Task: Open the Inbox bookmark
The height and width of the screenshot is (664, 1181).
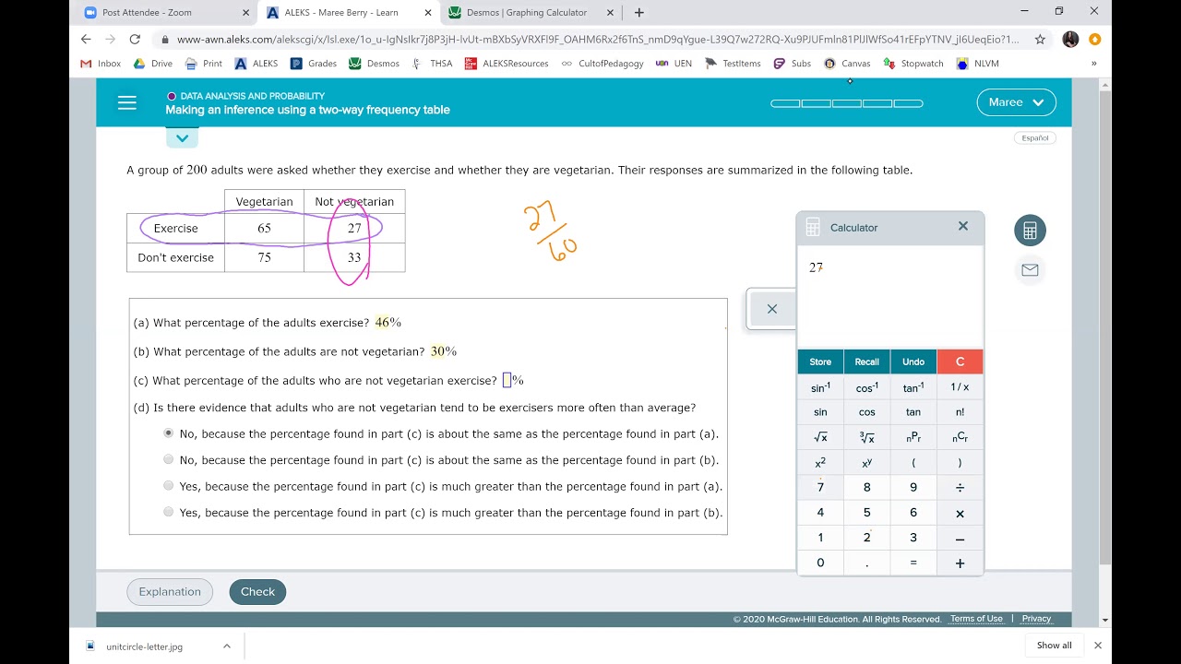Action: click(x=101, y=64)
